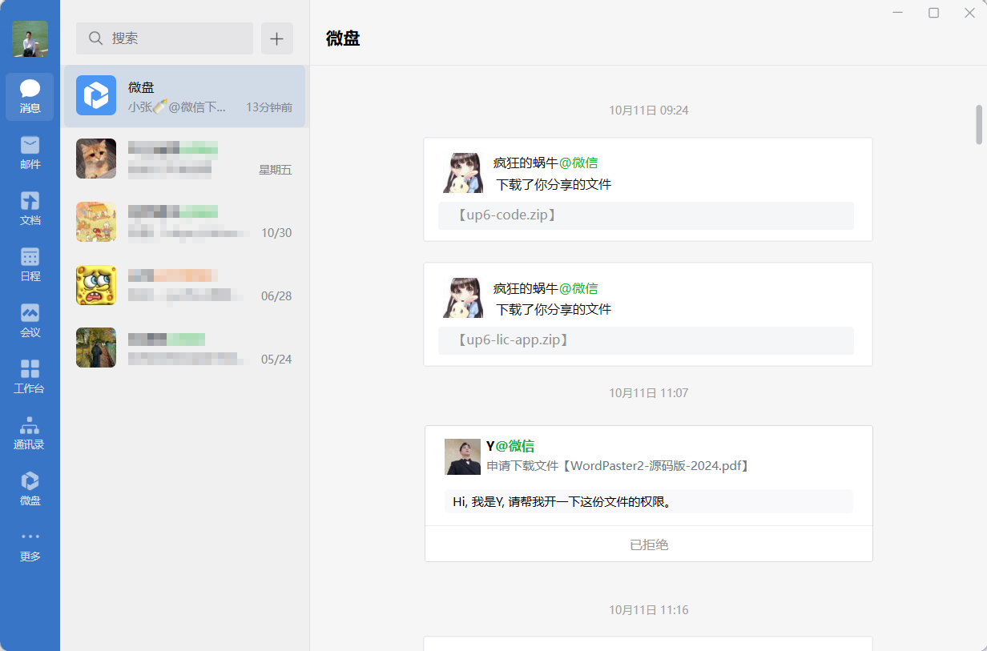Image resolution: width=987 pixels, height=651 pixels.
Task: Open the file up6-code.zip
Action: pyautogui.click(x=646, y=215)
